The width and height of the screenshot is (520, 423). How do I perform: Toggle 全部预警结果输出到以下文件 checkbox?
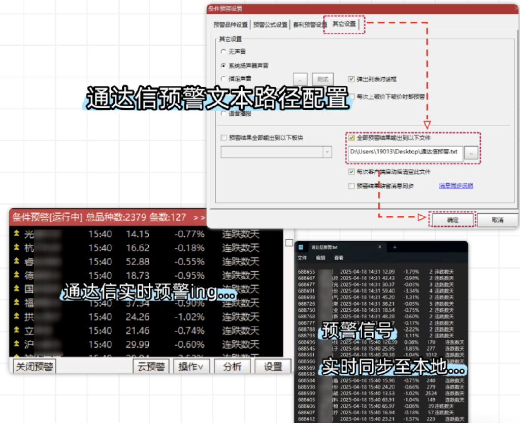[x=351, y=138]
